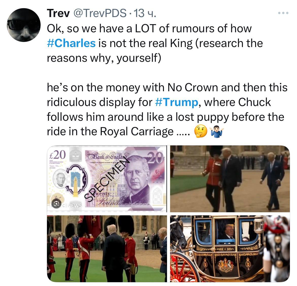Viewport: 297px width, 286px height.
Task: Open the #Trump hashtag
Action: [x=176, y=102]
